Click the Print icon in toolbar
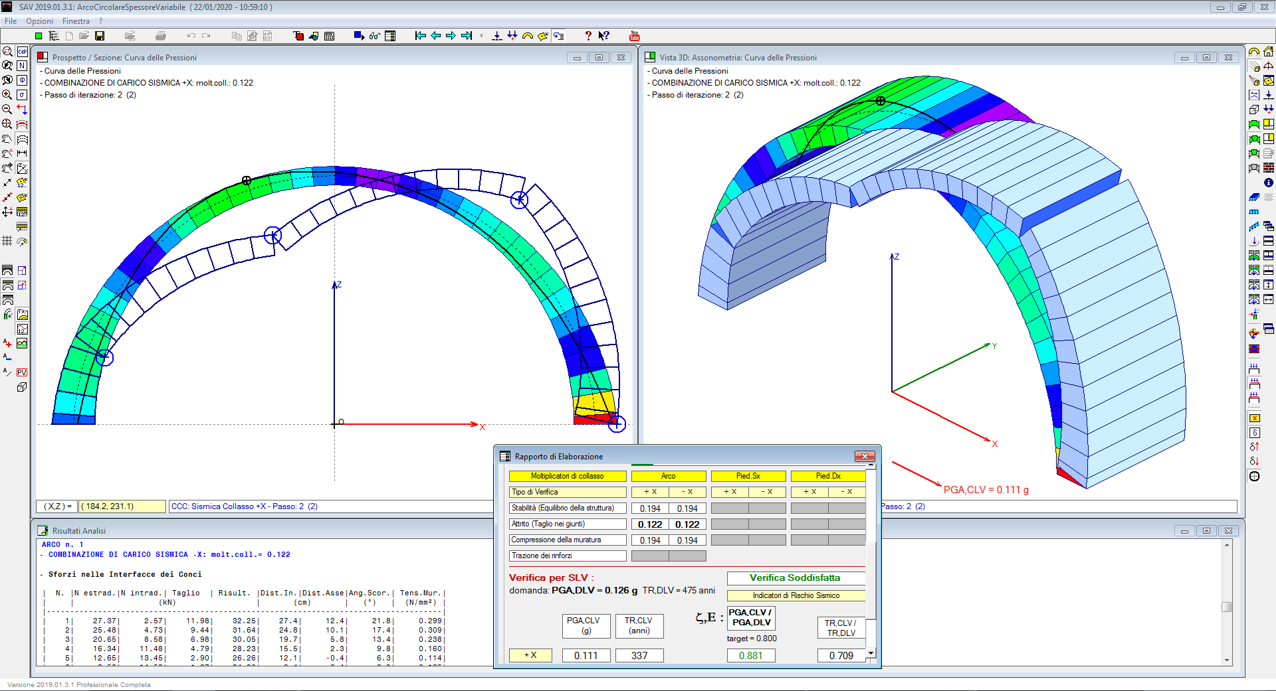 click(x=160, y=36)
